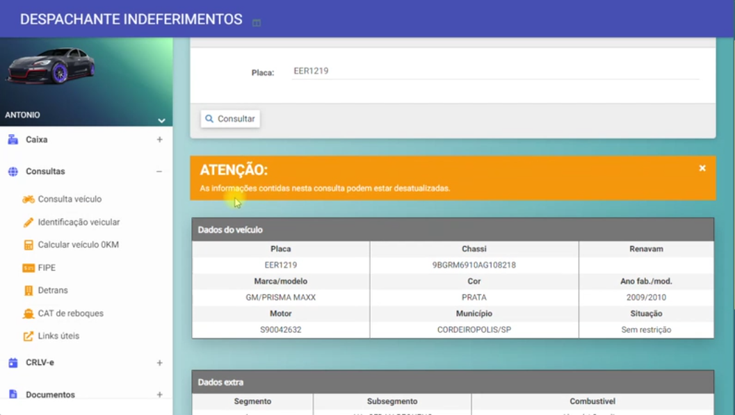Click the external link icon for Links úteis
This screenshot has height=415, width=735.
click(x=29, y=336)
